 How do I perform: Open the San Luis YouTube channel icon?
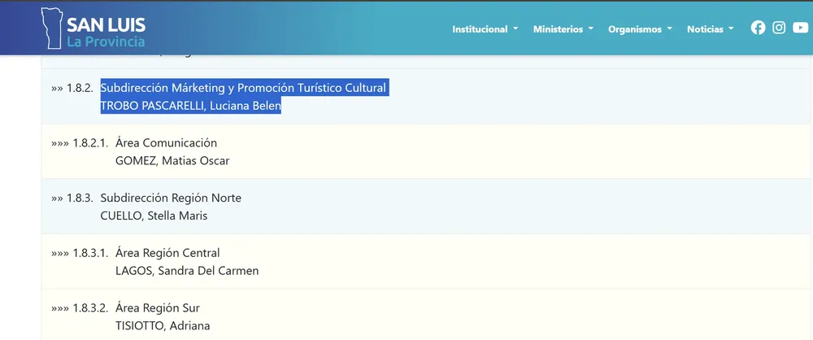(800, 28)
